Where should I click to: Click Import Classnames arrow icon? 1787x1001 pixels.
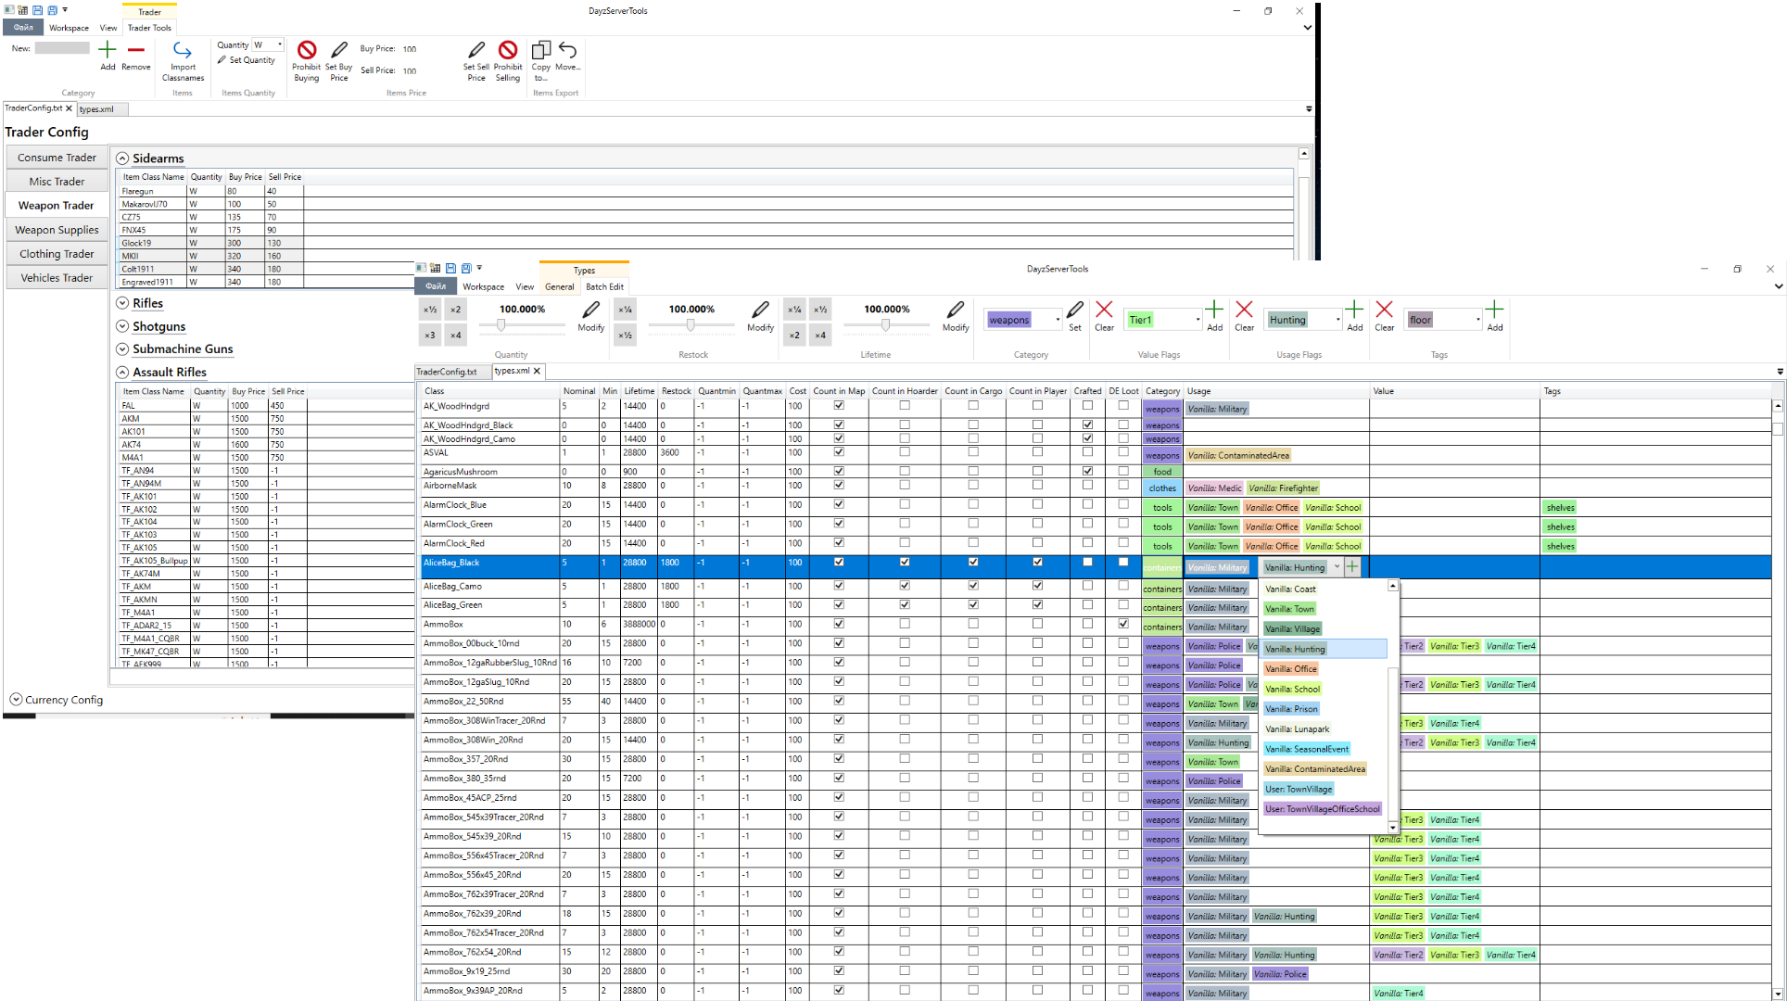[x=183, y=51]
